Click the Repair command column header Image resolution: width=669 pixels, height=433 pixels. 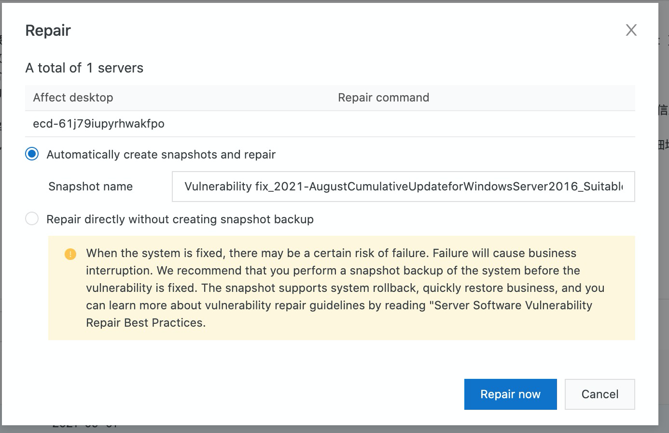pyautogui.click(x=383, y=98)
